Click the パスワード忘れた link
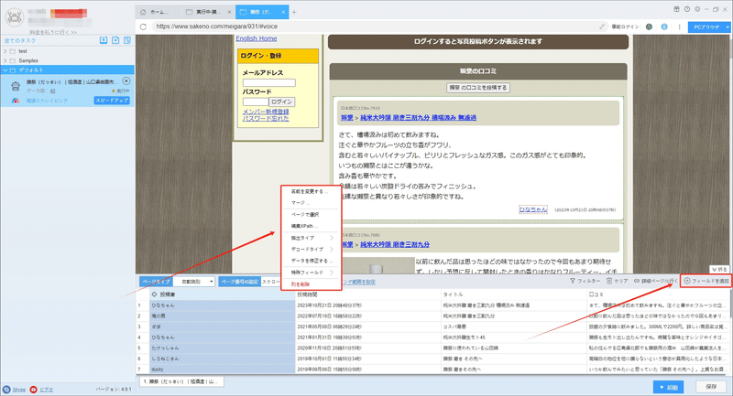Viewport: 733px width, 396px height. pyautogui.click(x=266, y=119)
